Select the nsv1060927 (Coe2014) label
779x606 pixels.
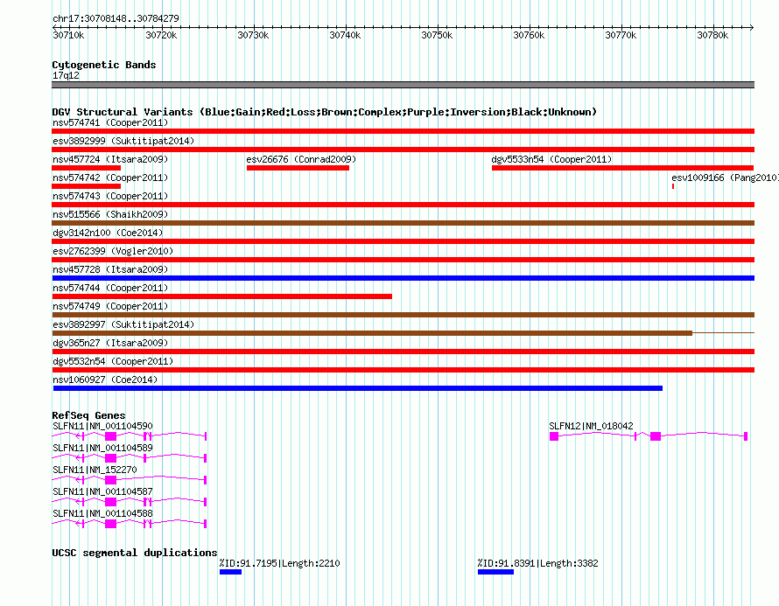click(105, 380)
